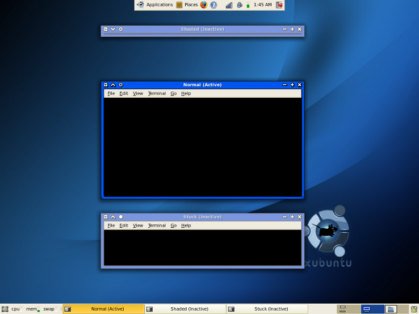
Task: Close the Normal (Active) window
Action: click(x=300, y=85)
